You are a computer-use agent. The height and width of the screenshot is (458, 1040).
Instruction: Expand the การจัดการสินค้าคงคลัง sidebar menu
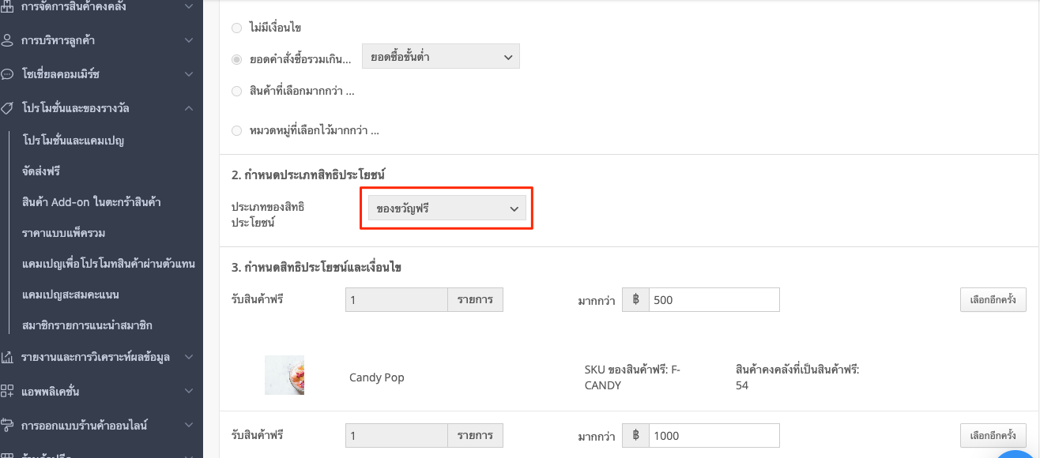(188, 6)
